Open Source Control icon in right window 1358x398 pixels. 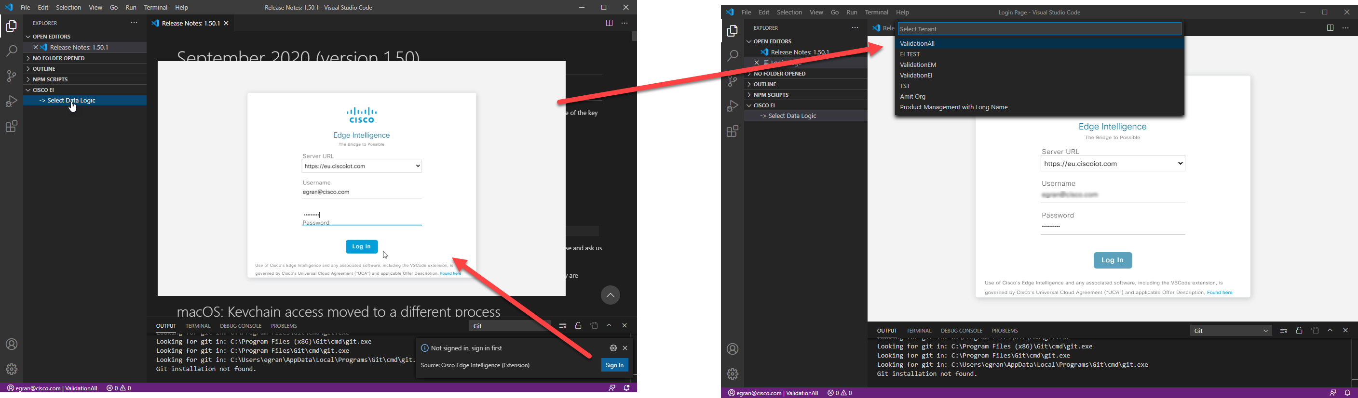732,81
